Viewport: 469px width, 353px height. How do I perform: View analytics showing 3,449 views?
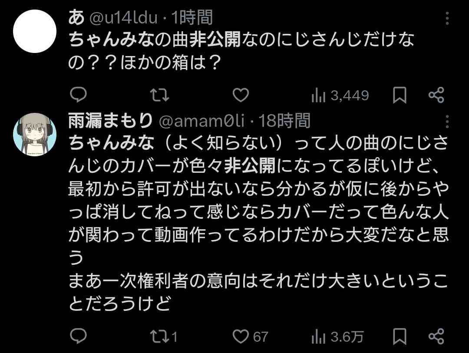point(340,96)
